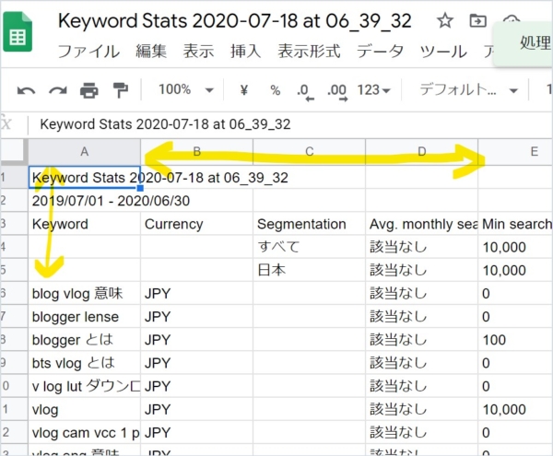Open the デフォルト font dropdown
The image size is (553, 456).
tap(468, 90)
